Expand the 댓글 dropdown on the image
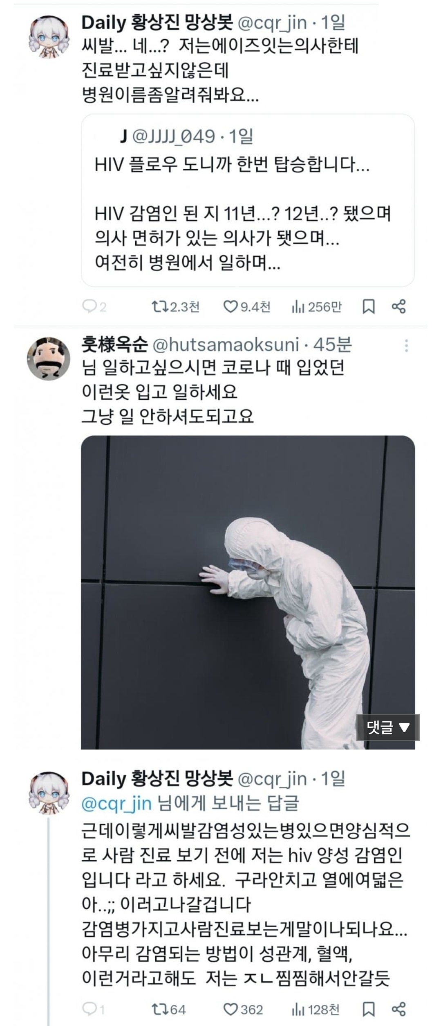The height and width of the screenshot is (1026, 441). 388,727
